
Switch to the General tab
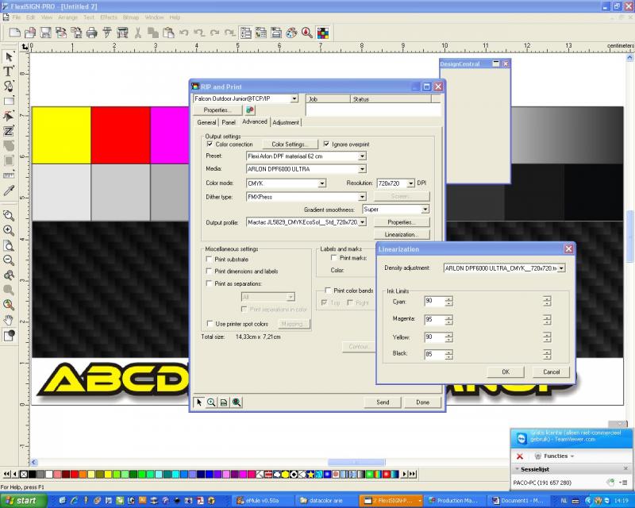tap(206, 122)
